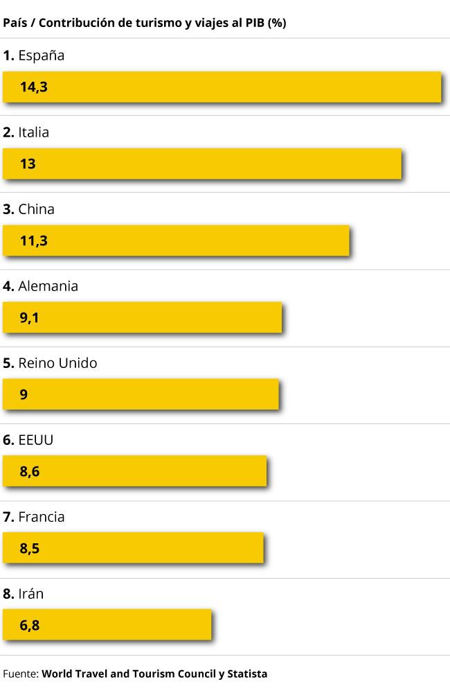
Task: Click the 6,8 value text in Irán bar
Action: [30, 625]
